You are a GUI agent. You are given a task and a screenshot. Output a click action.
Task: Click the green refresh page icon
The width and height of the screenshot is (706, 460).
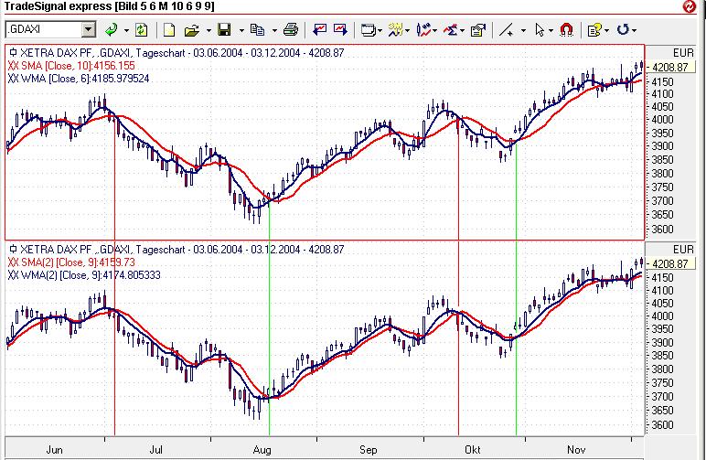pos(142,30)
